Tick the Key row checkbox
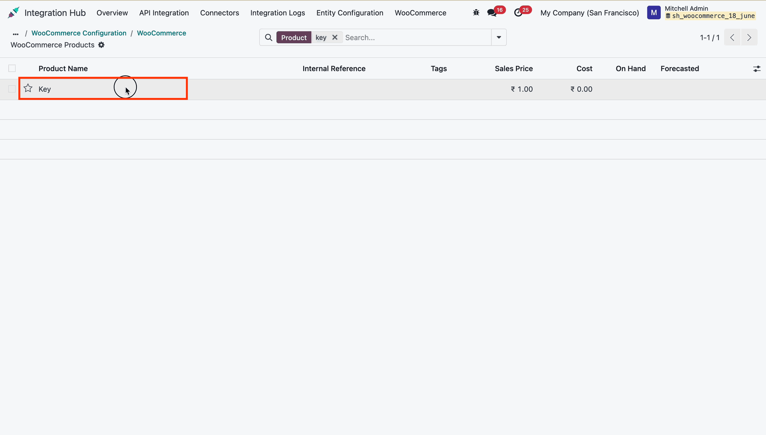This screenshot has height=435, width=766. point(12,89)
